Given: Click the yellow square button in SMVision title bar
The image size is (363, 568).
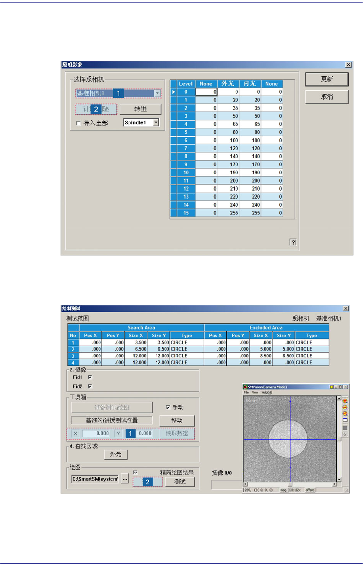Looking at the screenshot, I should click(331, 387).
